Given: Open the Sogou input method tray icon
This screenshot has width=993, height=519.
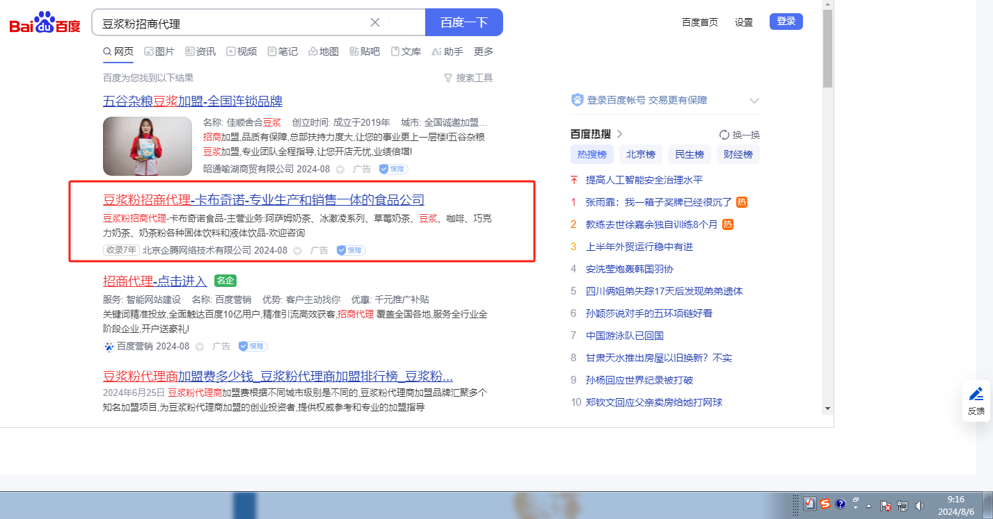Looking at the screenshot, I should pos(825,504).
